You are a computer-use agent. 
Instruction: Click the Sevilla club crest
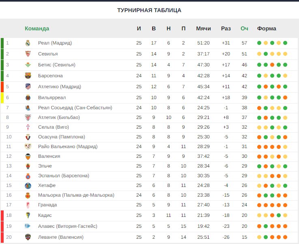click(28, 54)
